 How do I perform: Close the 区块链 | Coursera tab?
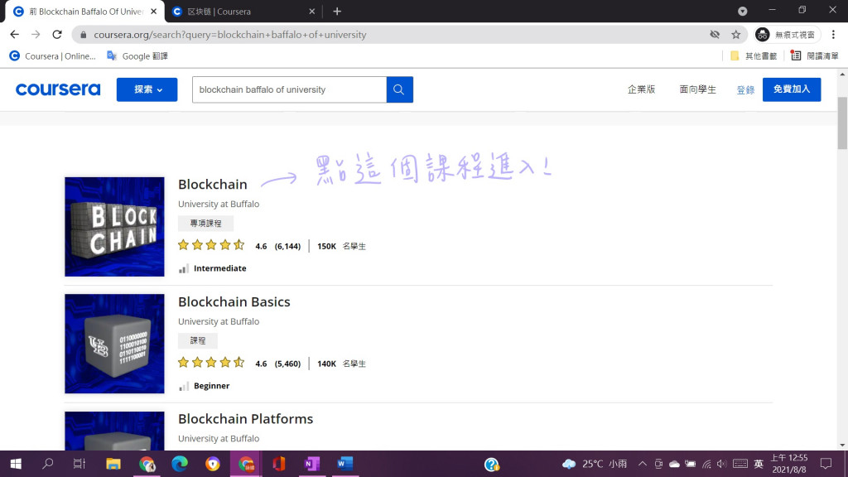(x=312, y=12)
